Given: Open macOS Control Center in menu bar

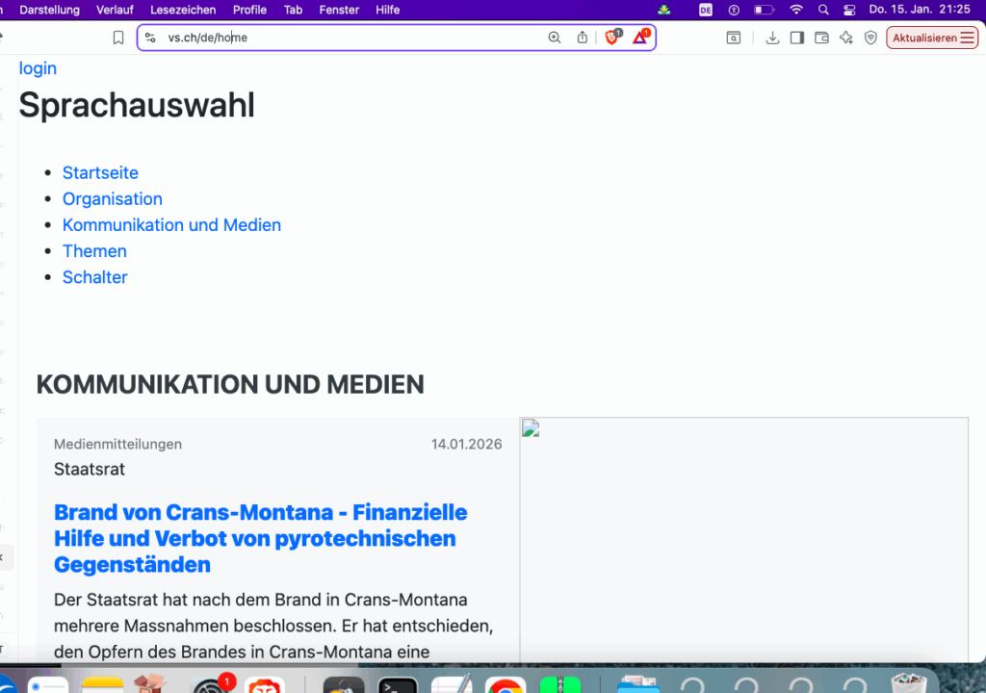Looking at the screenshot, I should pos(848,10).
